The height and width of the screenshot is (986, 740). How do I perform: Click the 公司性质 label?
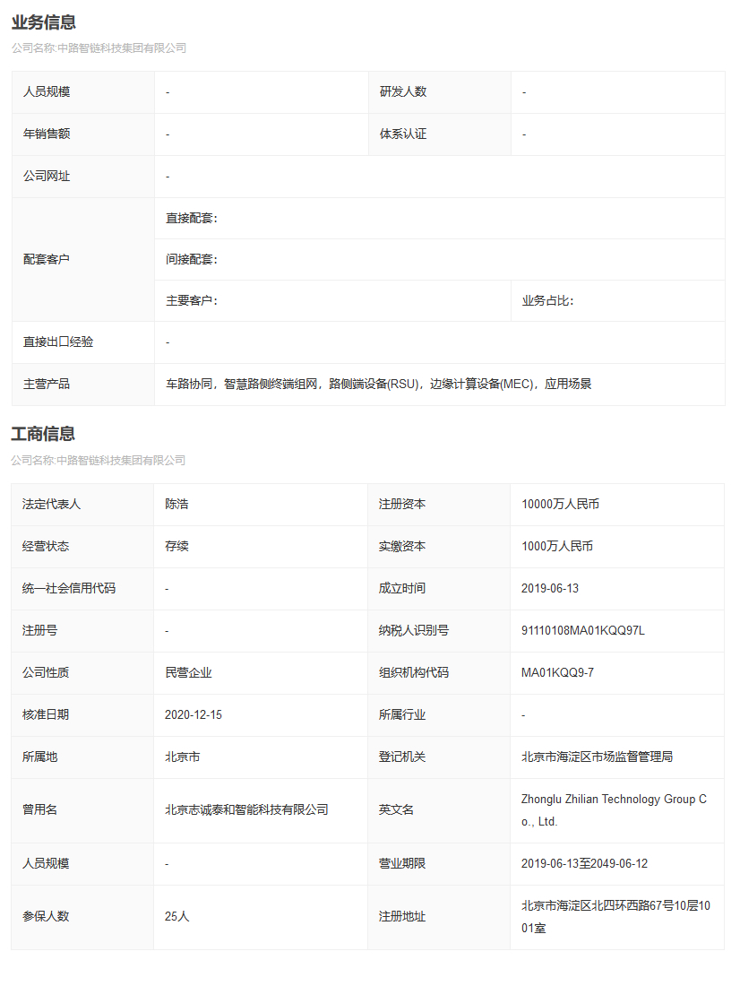[46, 673]
